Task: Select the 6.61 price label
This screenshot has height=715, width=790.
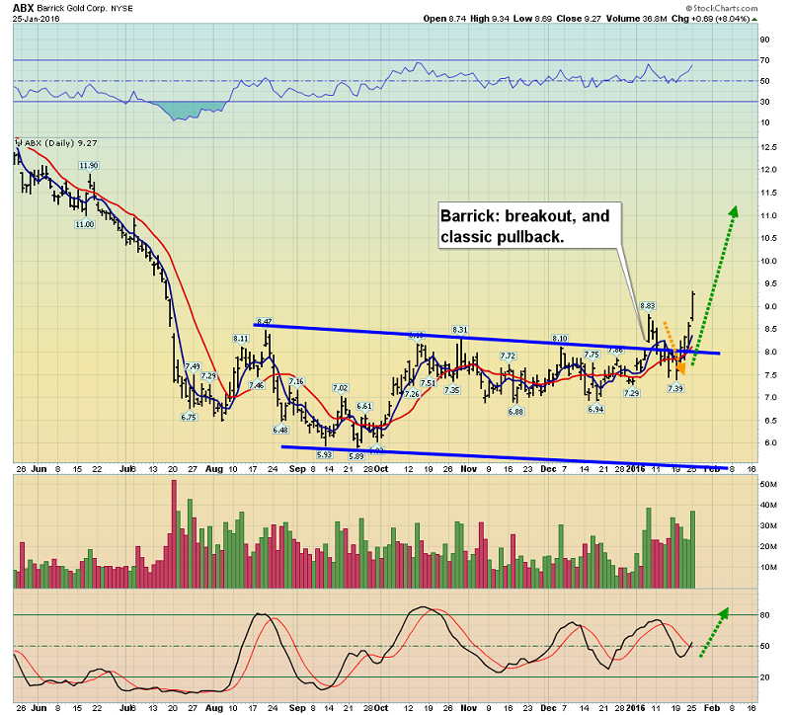Action: 363,406
